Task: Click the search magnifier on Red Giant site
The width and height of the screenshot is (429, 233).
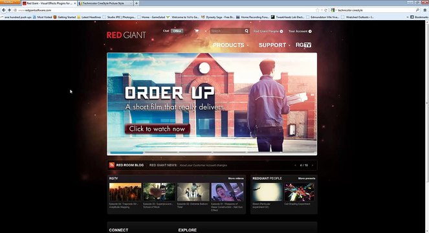Action: click(247, 31)
